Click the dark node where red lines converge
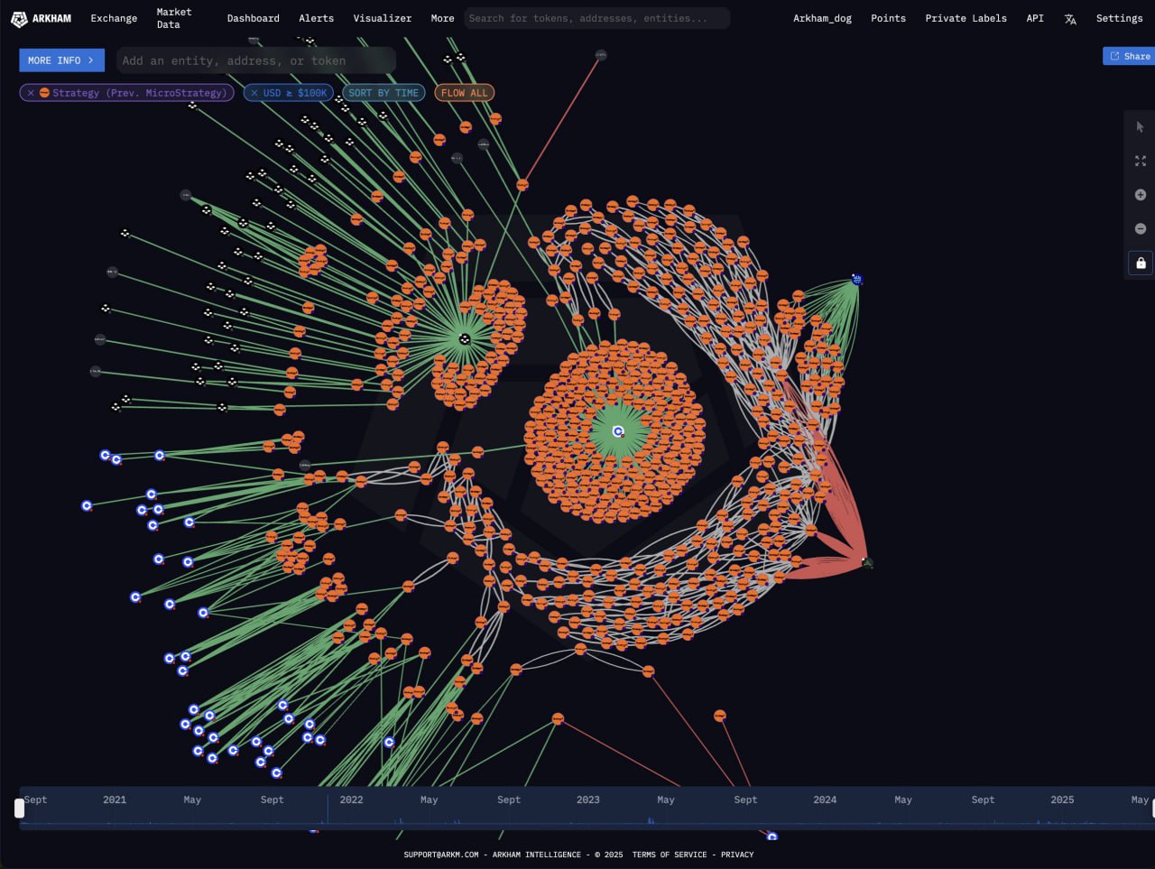This screenshot has width=1155, height=869. click(868, 563)
